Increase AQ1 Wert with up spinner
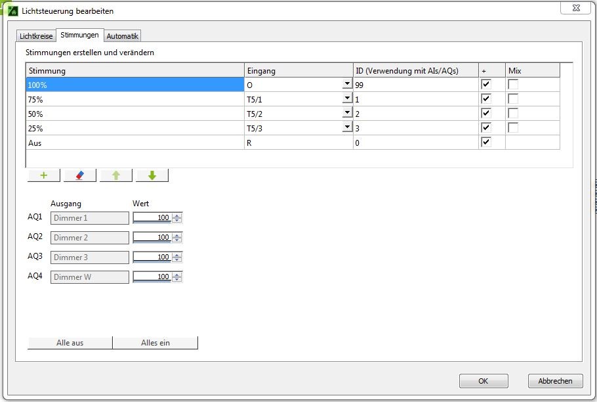The width and height of the screenshot is (597, 402). tap(176, 215)
